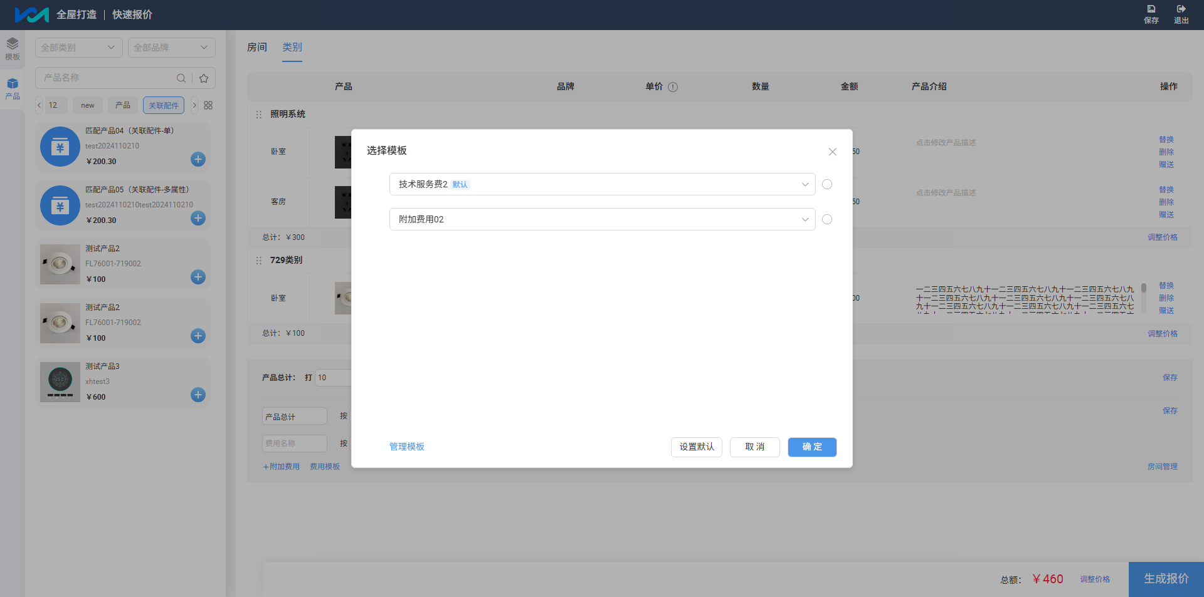The height and width of the screenshot is (597, 1204).
Task: Open the 全部类别 dropdown
Action: point(78,48)
